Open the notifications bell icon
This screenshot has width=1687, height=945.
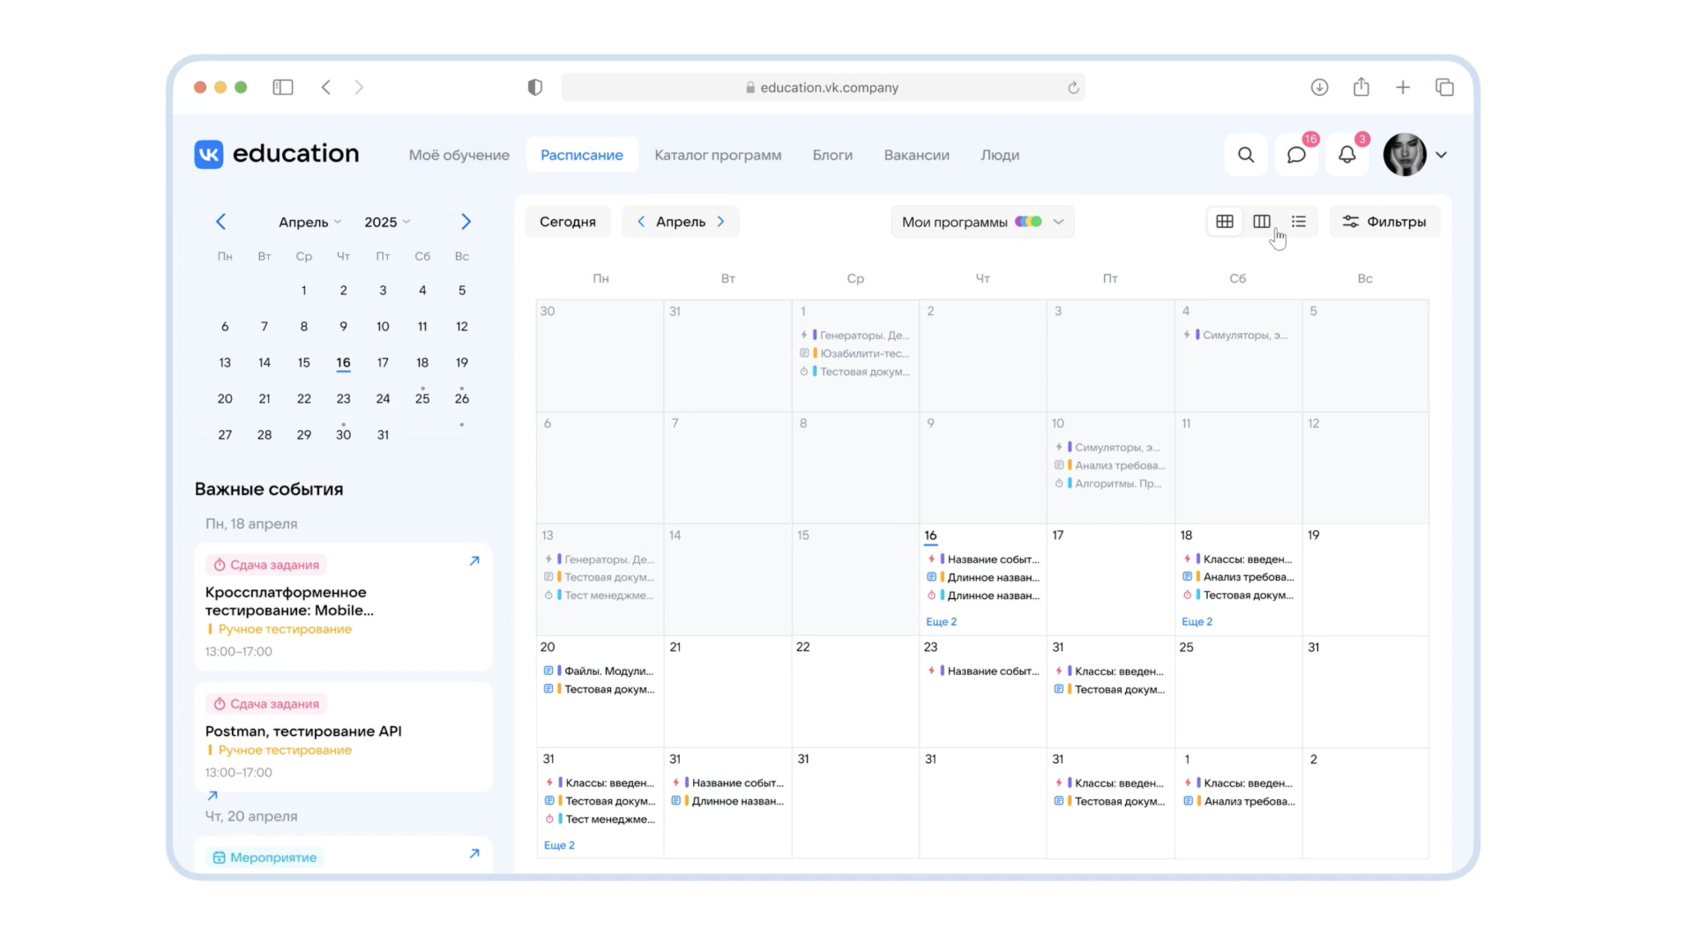(1346, 155)
